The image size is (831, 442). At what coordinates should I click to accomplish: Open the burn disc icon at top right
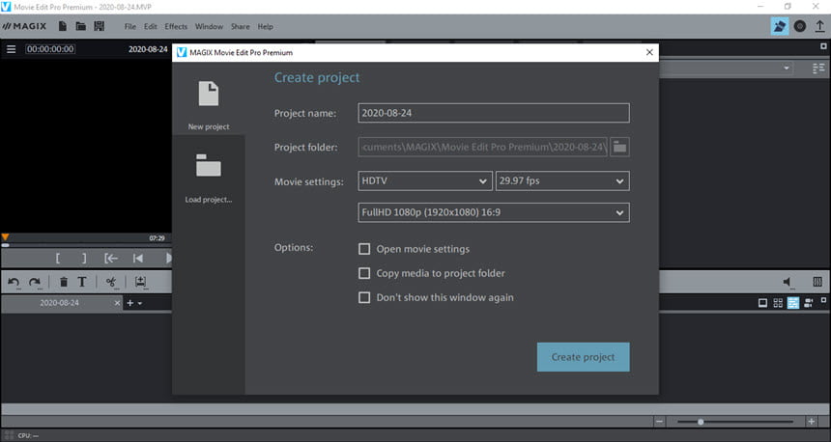click(800, 26)
